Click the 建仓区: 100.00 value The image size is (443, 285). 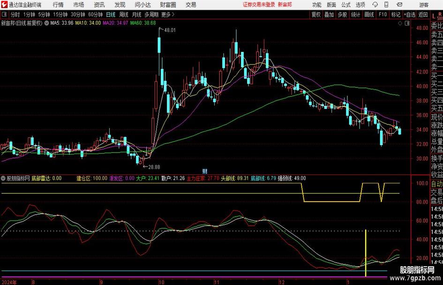[92, 178]
